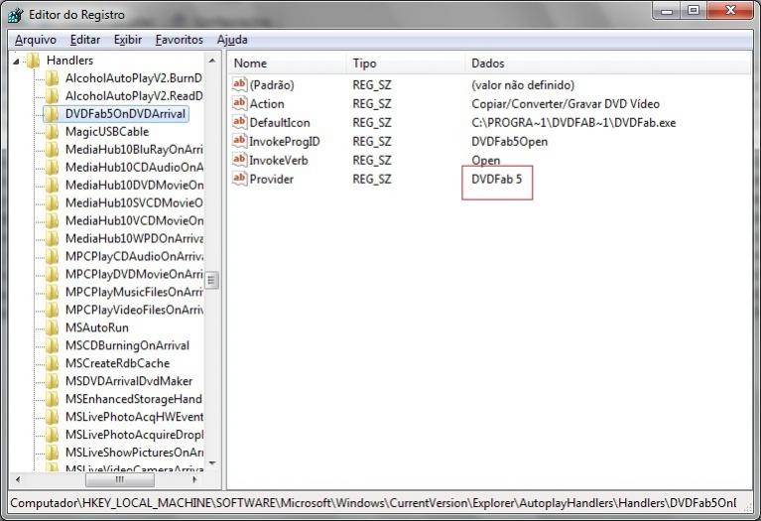Click the Provider string value icon
761x521 pixels.
click(239, 179)
